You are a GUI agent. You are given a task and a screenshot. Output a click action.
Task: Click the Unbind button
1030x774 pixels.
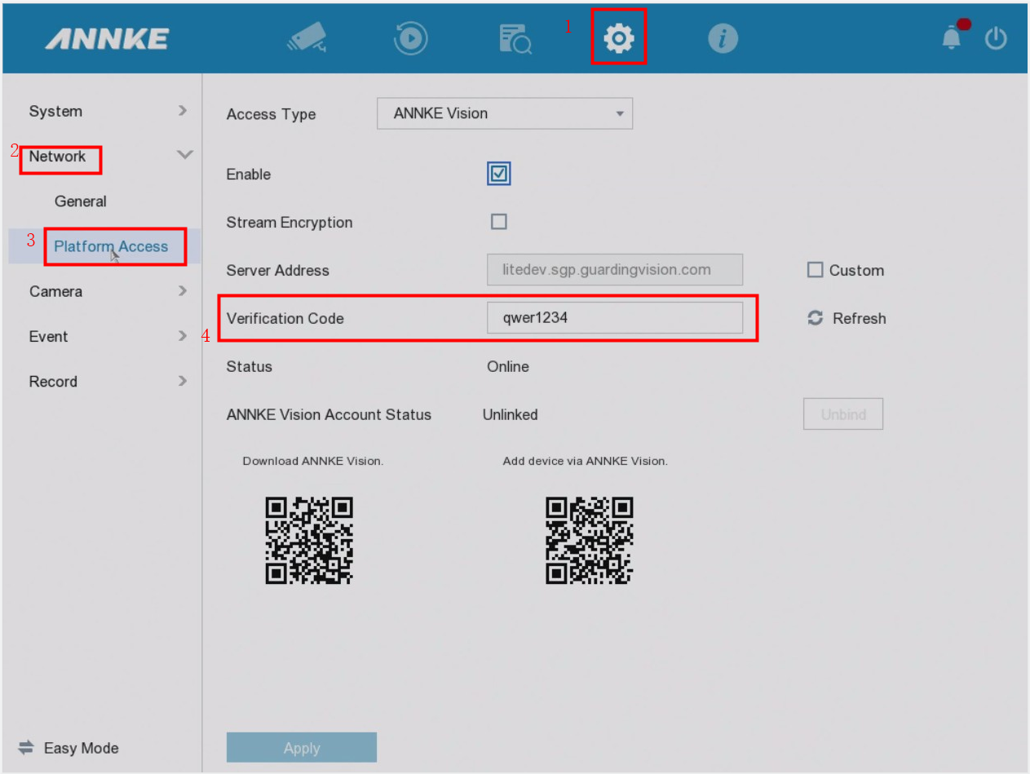tap(843, 414)
